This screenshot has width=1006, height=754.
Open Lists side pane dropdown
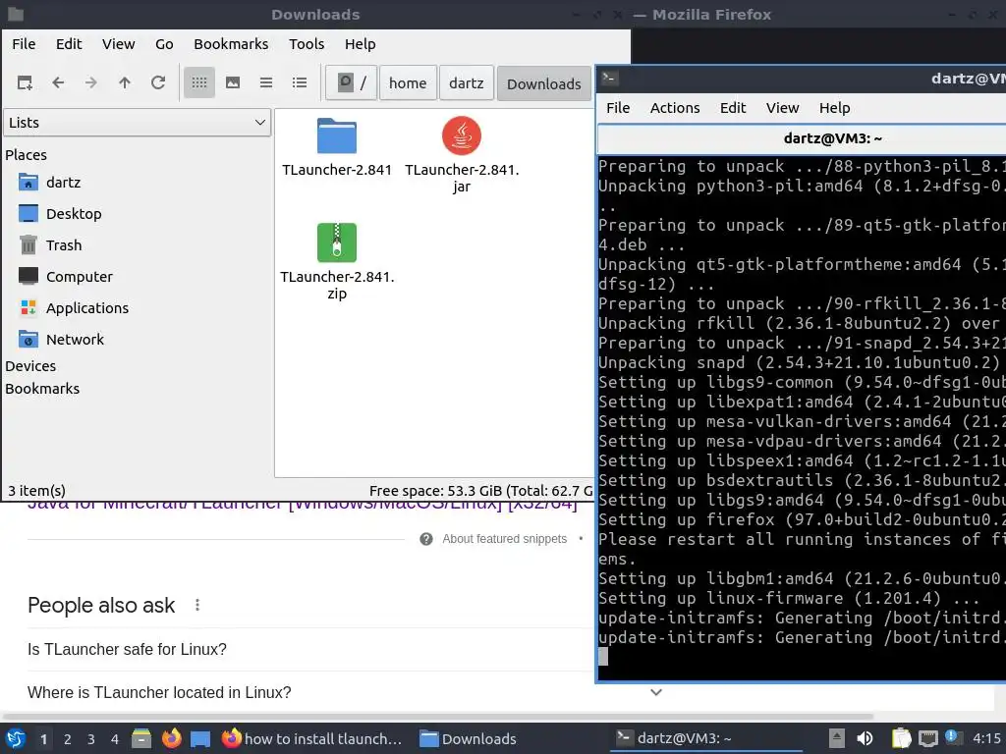[x=138, y=123]
